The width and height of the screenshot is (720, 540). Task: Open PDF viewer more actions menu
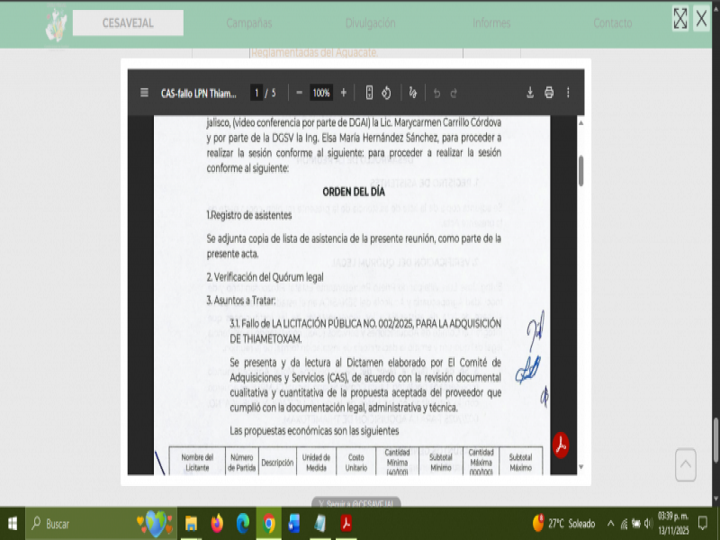point(568,93)
